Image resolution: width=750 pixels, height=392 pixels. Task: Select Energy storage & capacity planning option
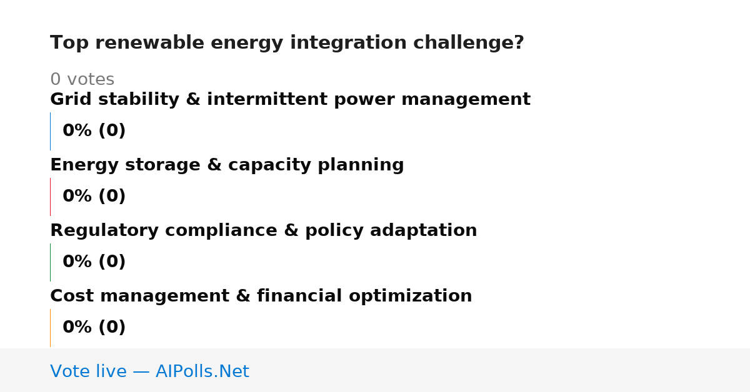(x=227, y=165)
